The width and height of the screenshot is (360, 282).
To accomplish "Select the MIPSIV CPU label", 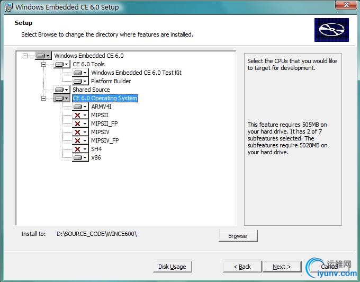I will point(101,132).
